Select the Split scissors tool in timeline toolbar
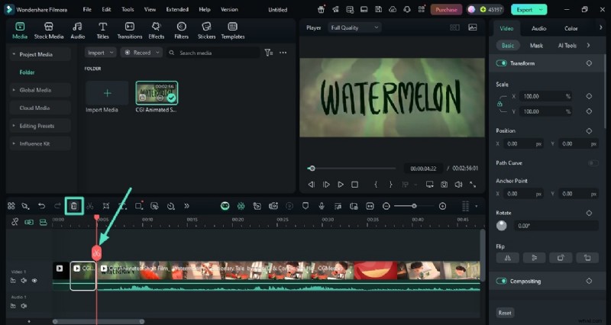 (x=90, y=206)
